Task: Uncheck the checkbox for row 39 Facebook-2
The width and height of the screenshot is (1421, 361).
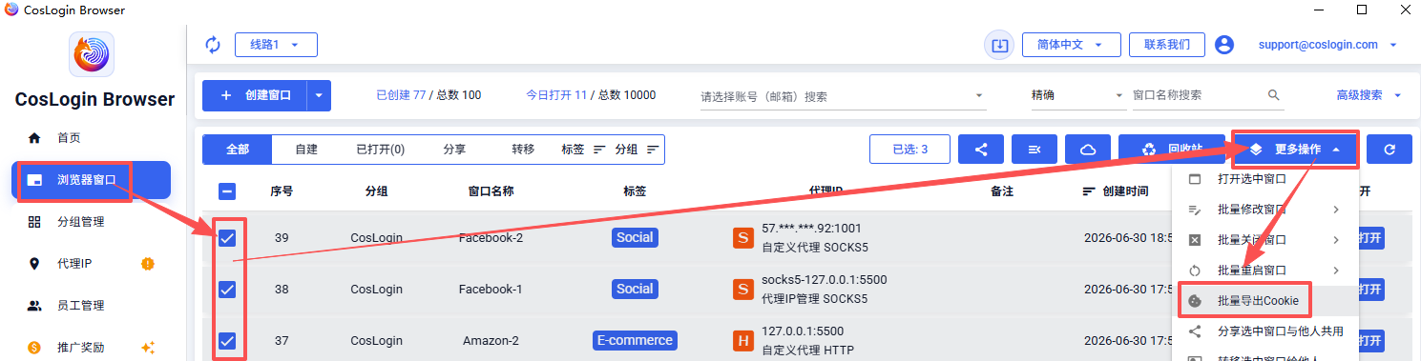Action: pos(227,238)
